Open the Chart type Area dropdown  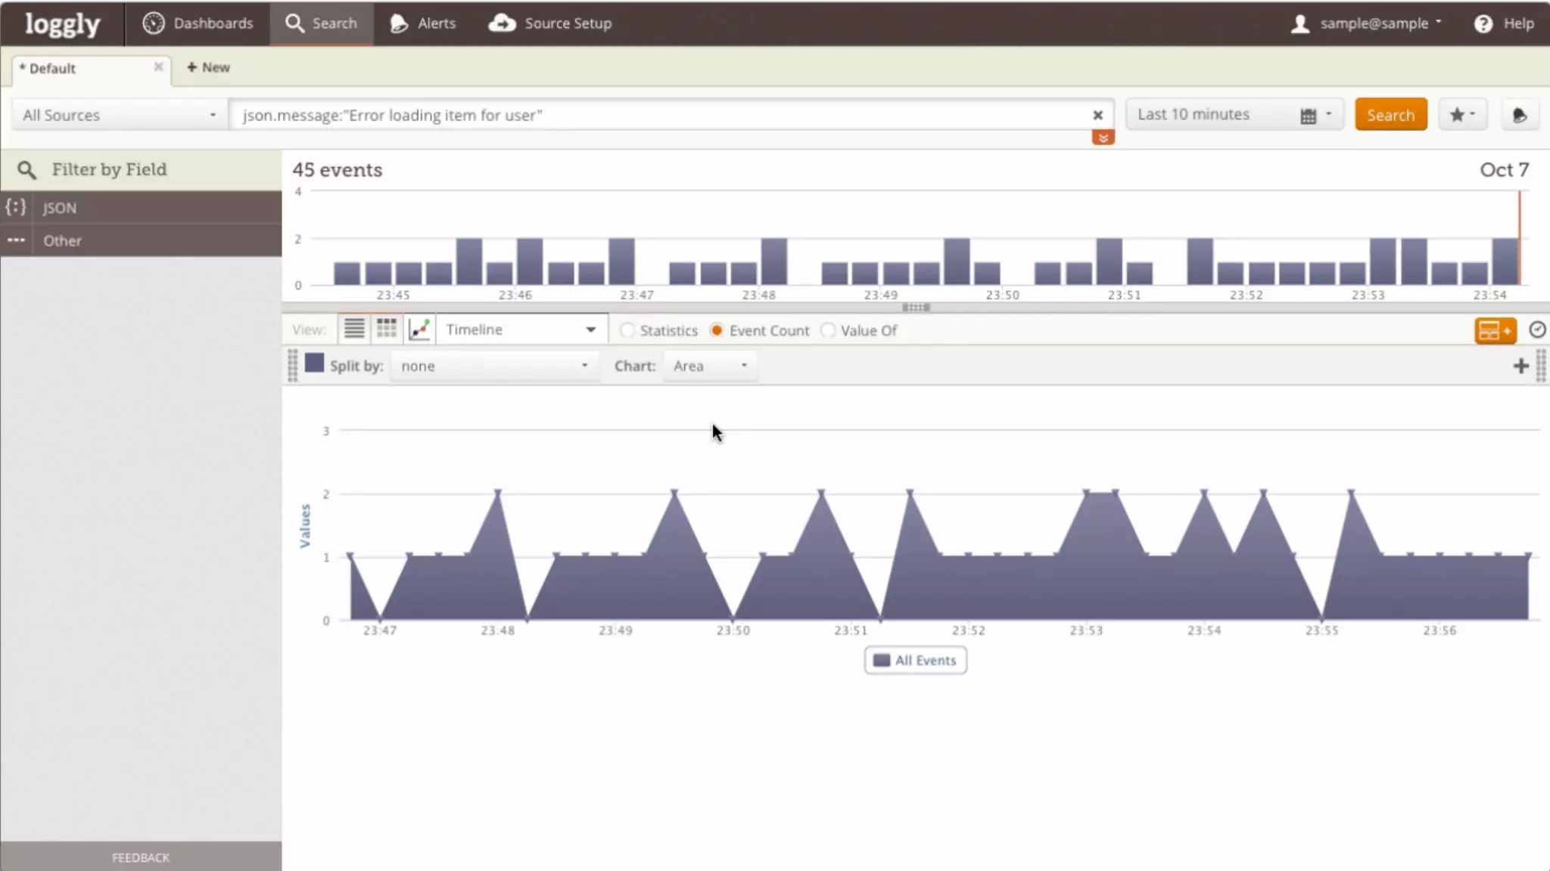pyautogui.click(x=709, y=366)
